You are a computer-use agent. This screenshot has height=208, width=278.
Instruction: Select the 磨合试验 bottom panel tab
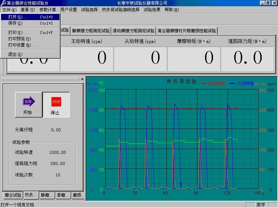pyautogui.click(x=13, y=196)
